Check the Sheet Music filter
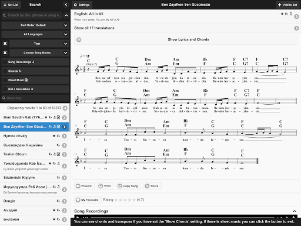Viewport: 301px width, 226px height. [5, 80]
